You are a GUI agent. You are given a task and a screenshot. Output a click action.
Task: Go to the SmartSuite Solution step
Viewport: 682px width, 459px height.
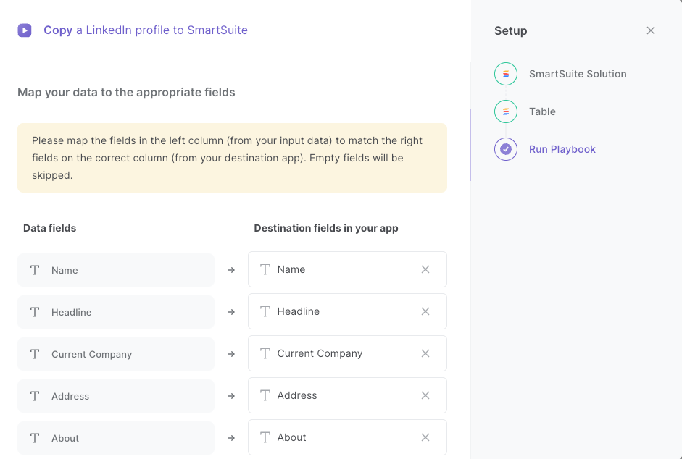tap(578, 74)
